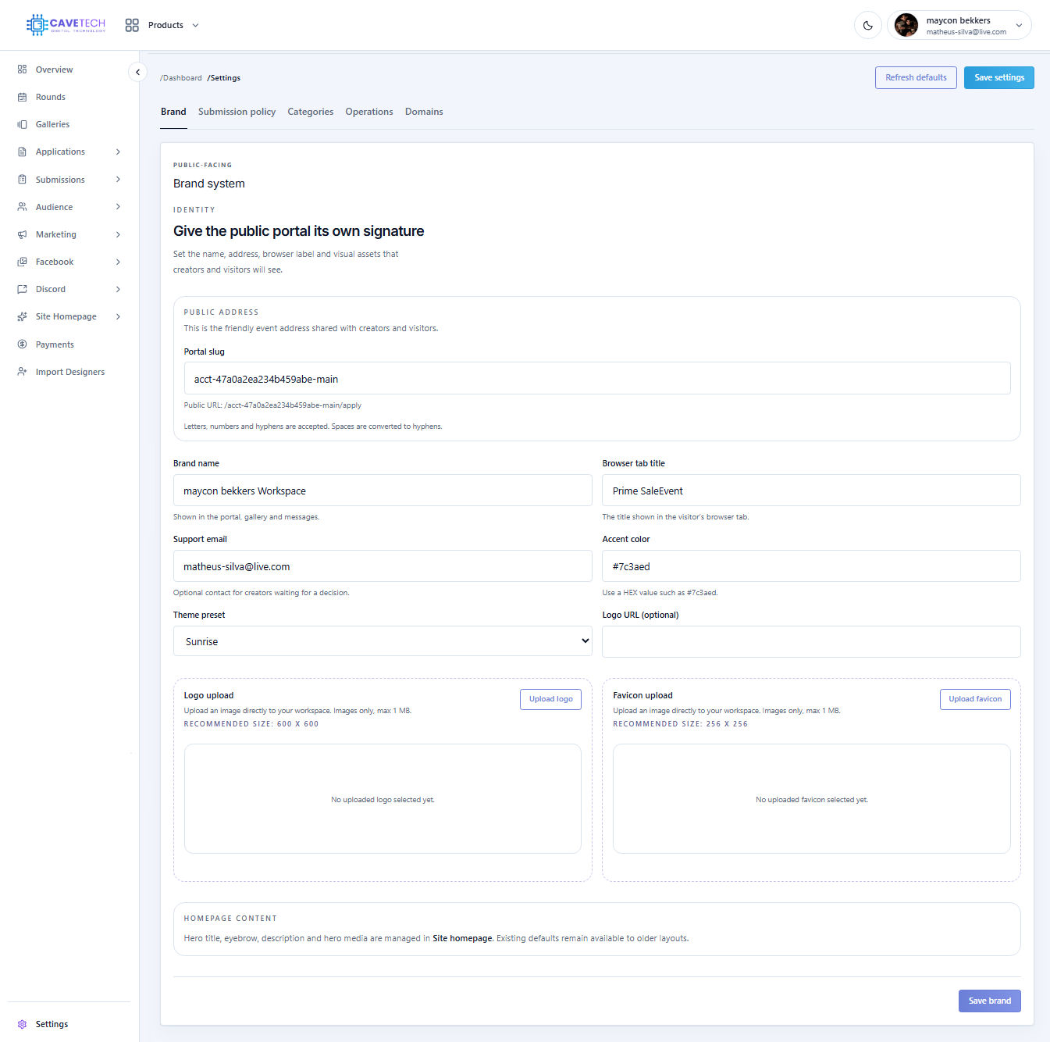Open the Products grid icon

[132, 25]
